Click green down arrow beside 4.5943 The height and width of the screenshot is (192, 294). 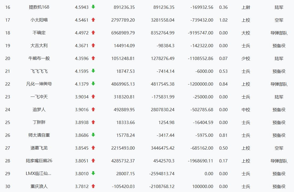[x=93, y=7]
